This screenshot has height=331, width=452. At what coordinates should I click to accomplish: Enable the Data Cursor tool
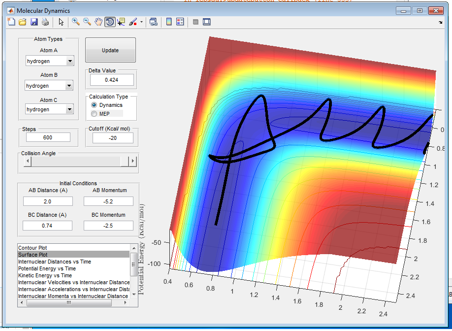121,22
